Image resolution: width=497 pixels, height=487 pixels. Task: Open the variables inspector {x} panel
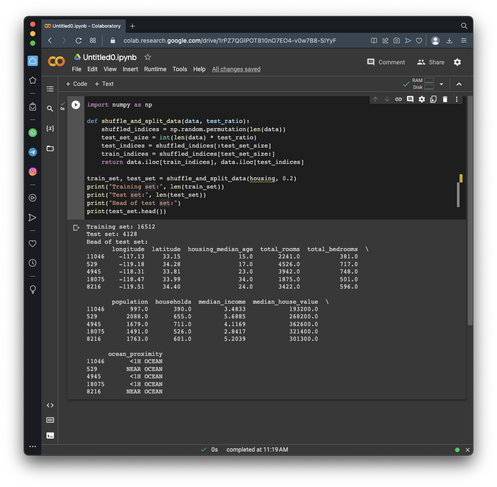pyautogui.click(x=50, y=129)
